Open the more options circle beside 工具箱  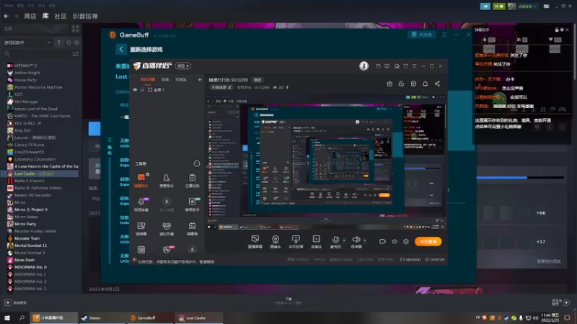(x=196, y=163)
